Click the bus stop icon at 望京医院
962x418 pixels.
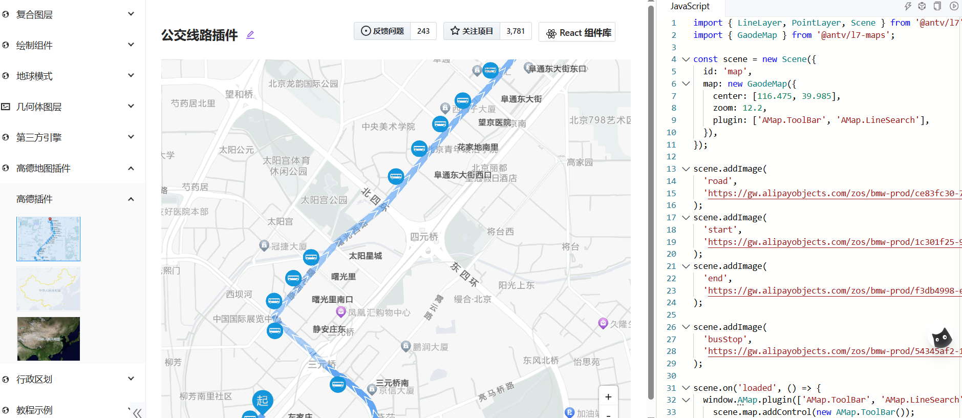pos(440,123)
